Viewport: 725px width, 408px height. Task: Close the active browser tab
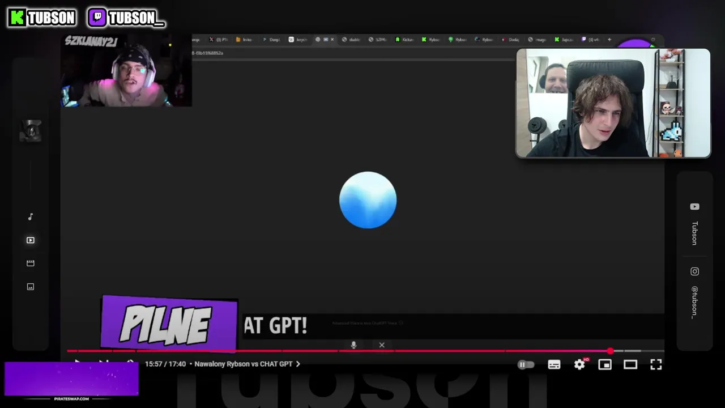332,40
